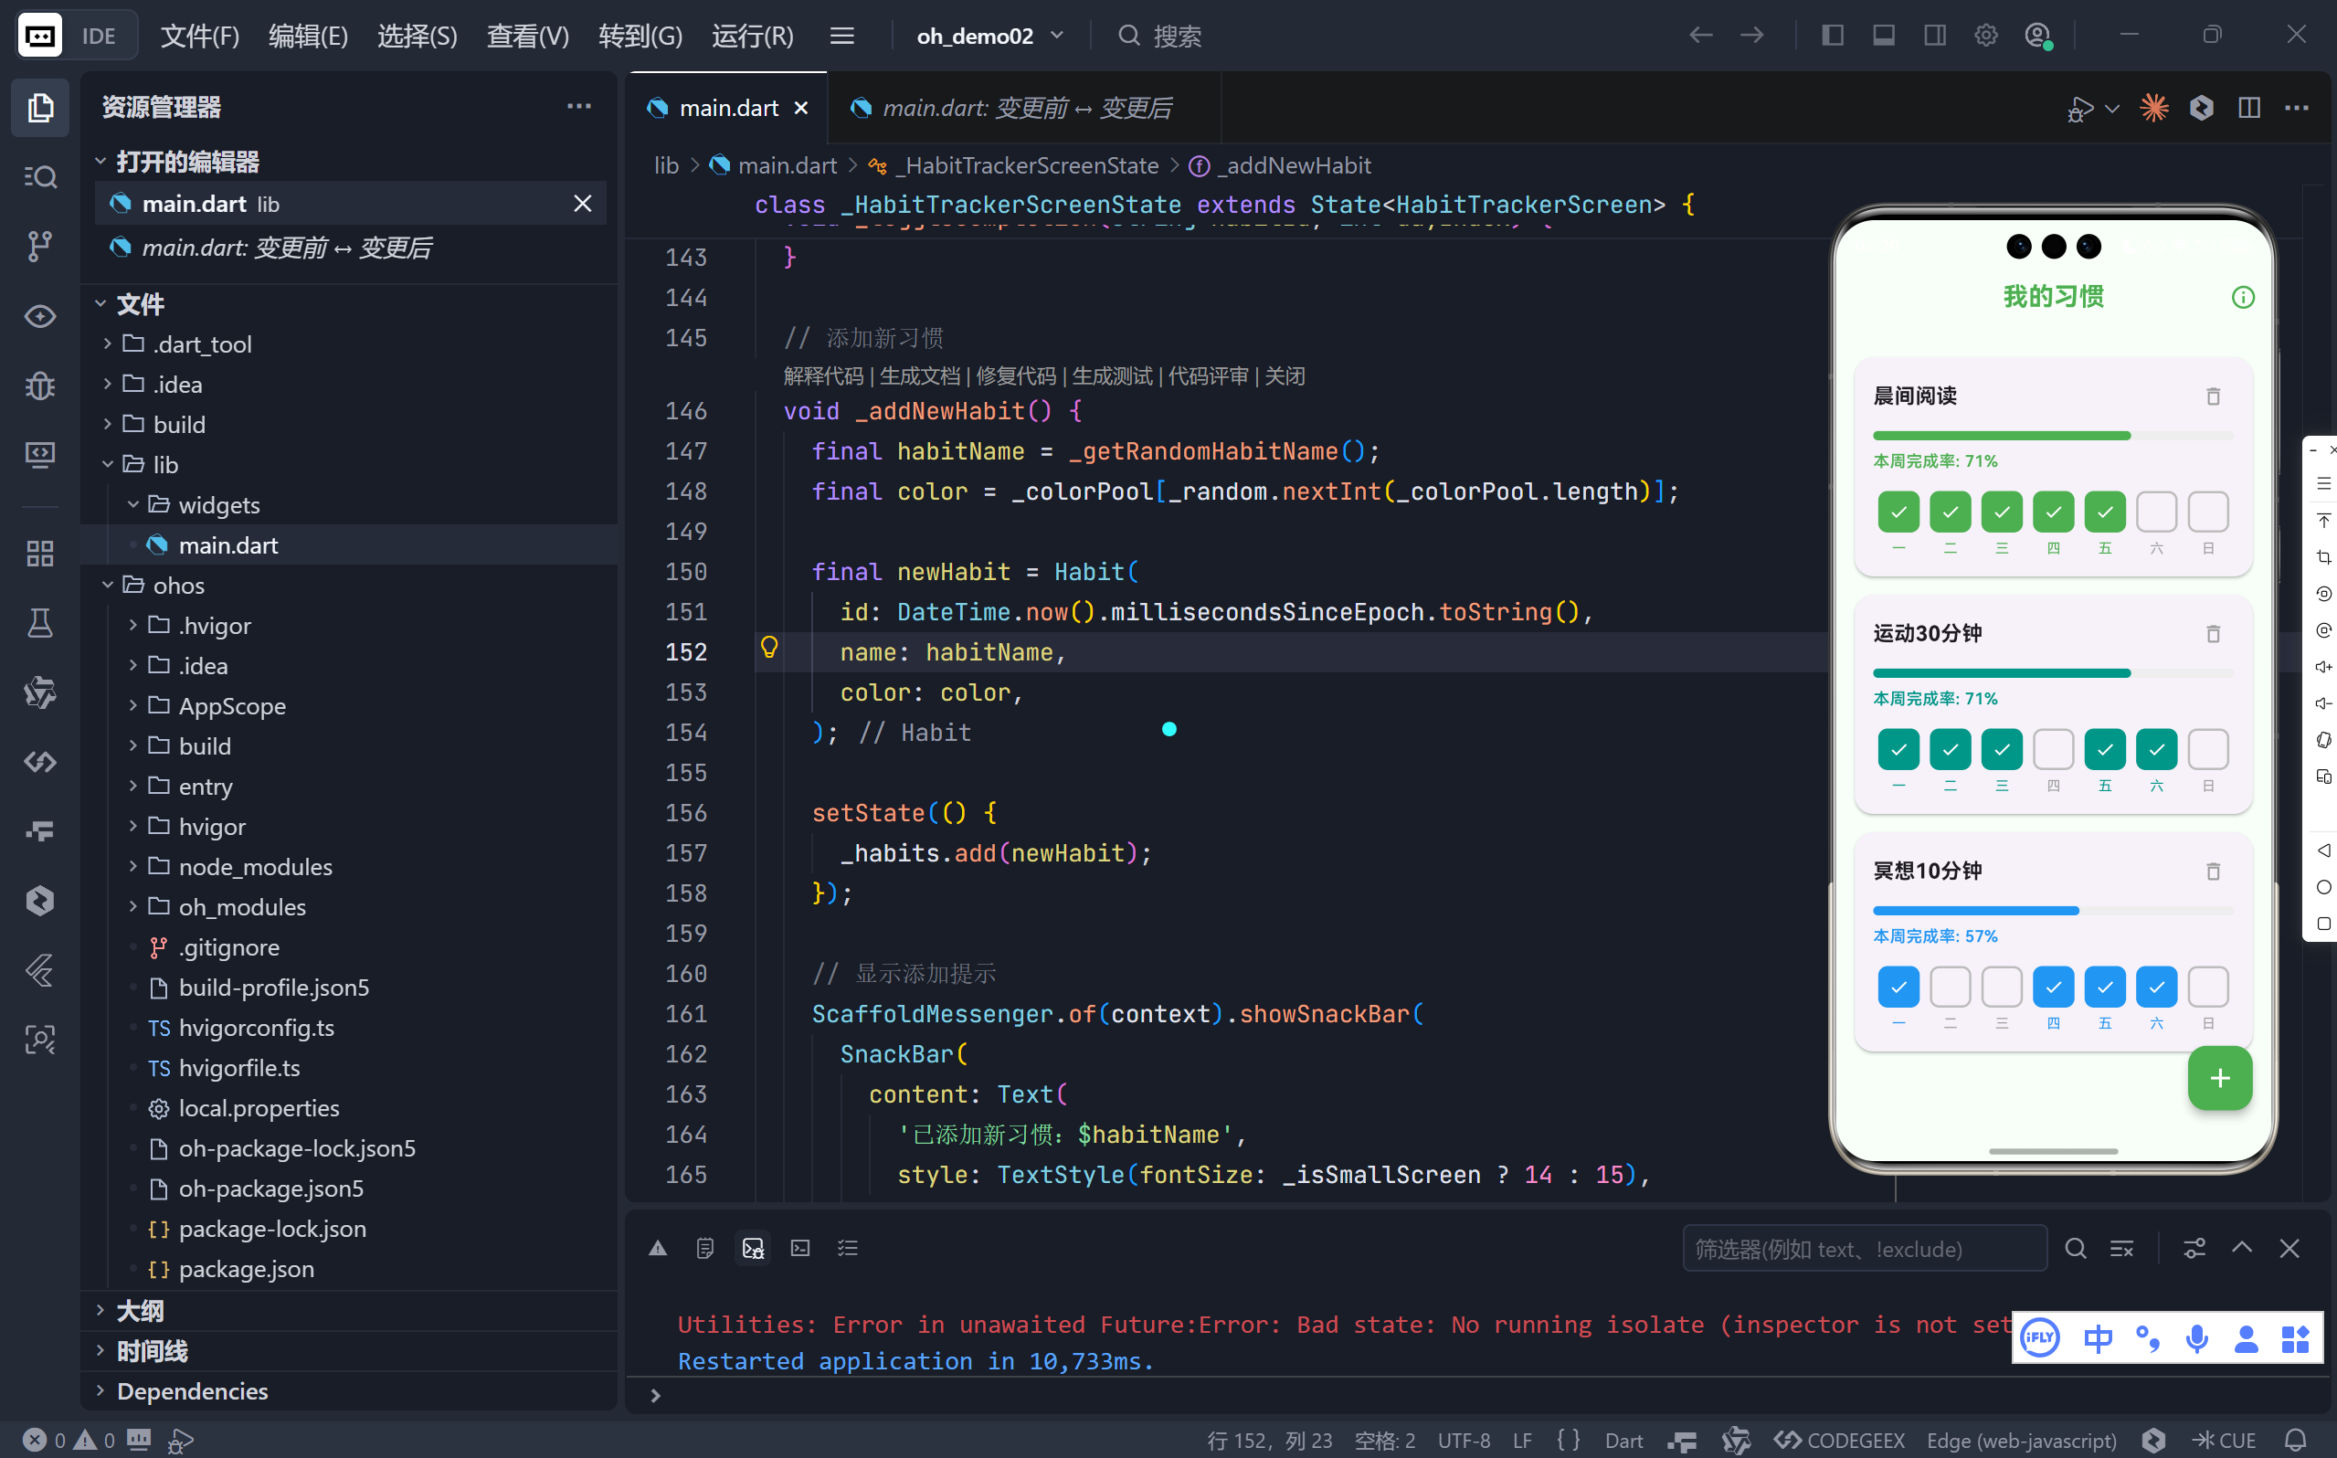Open the oh_demo02 project dropdown

pos(989,36)
